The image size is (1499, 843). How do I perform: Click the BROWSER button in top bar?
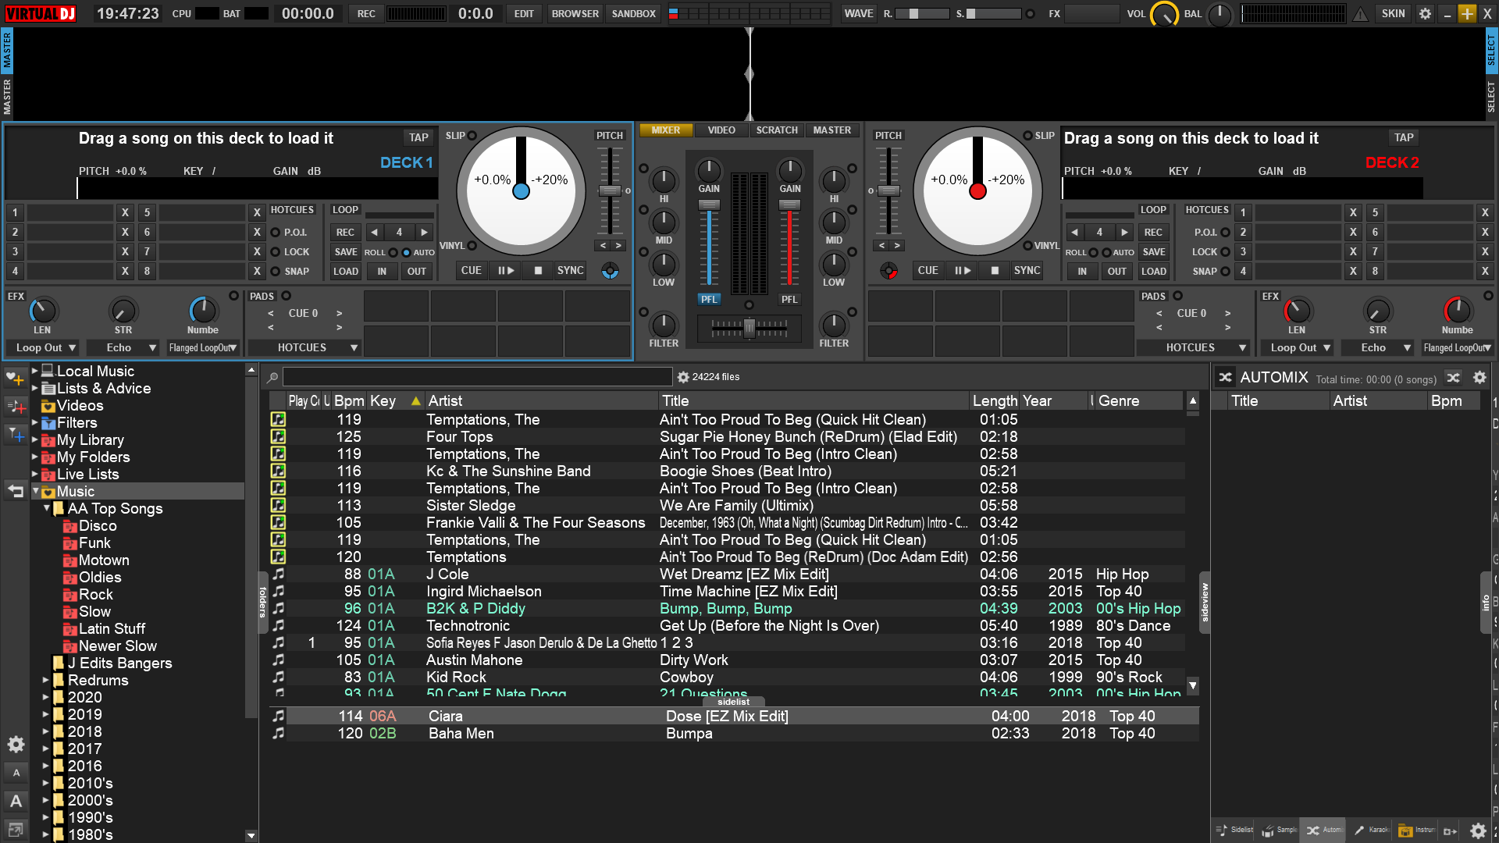click(x=575, y=13)
